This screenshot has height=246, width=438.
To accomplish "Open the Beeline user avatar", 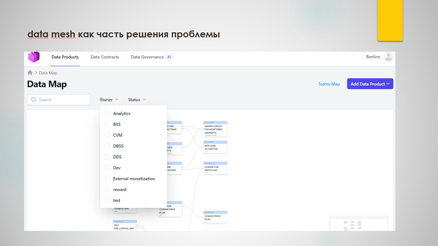I will tap(388, 57).
